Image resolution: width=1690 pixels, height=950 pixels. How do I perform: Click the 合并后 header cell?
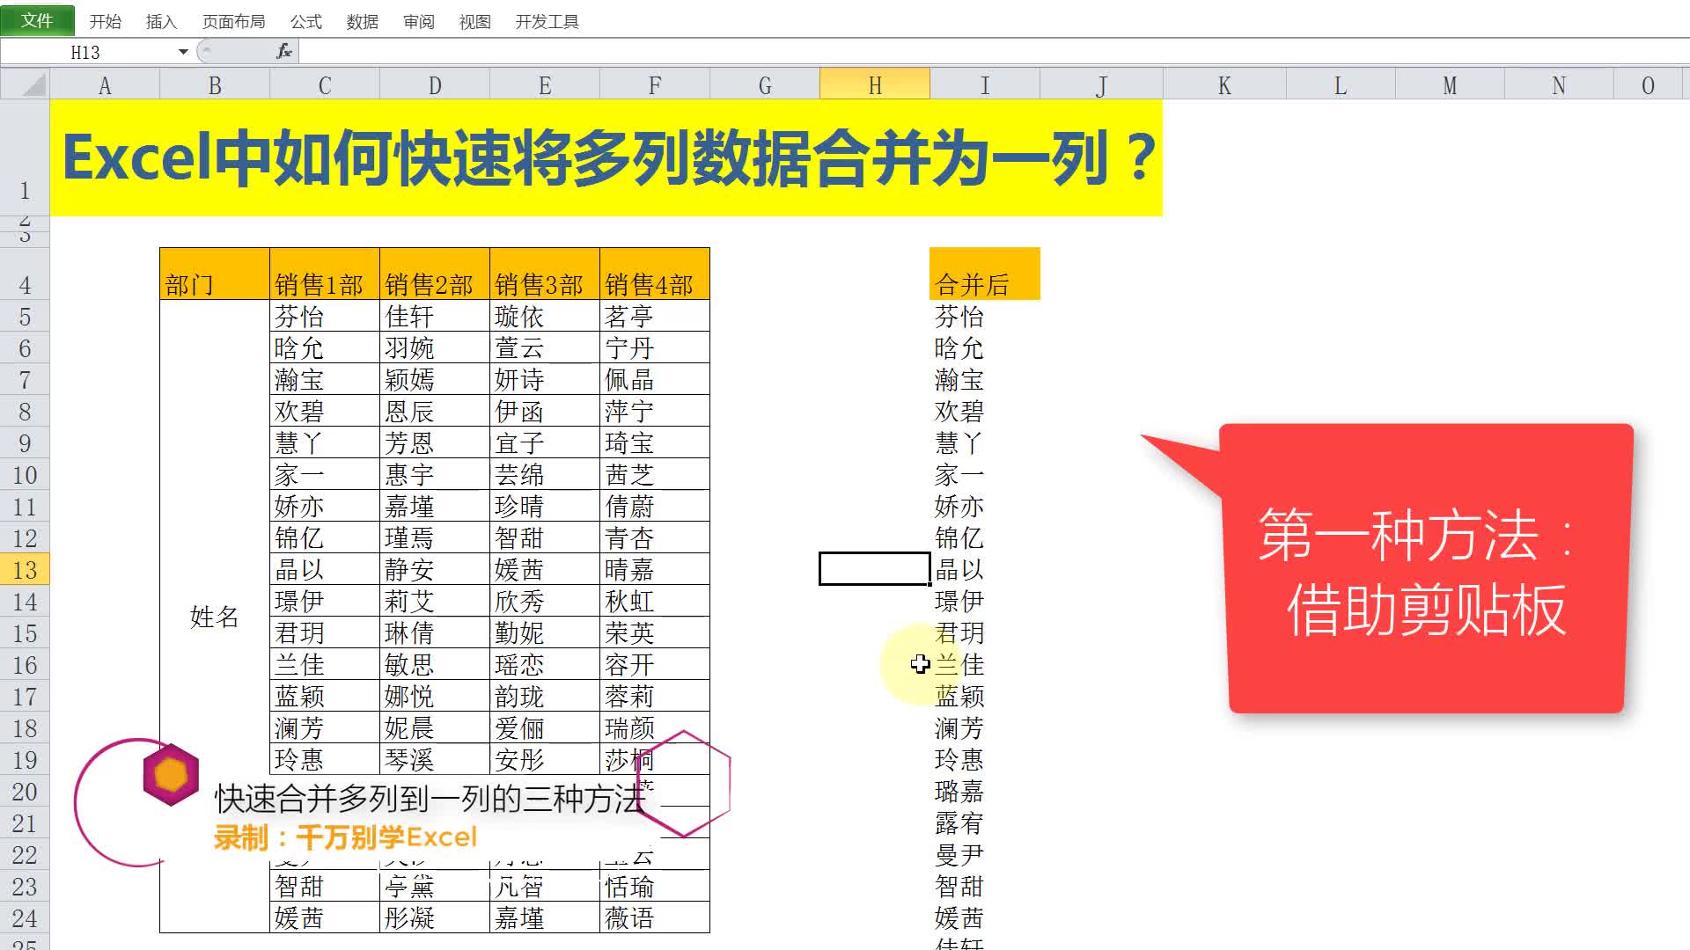coord(985,274)
